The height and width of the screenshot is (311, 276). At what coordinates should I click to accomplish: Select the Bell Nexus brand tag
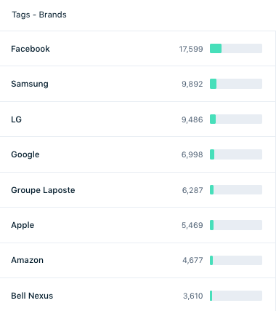point(32,296)
